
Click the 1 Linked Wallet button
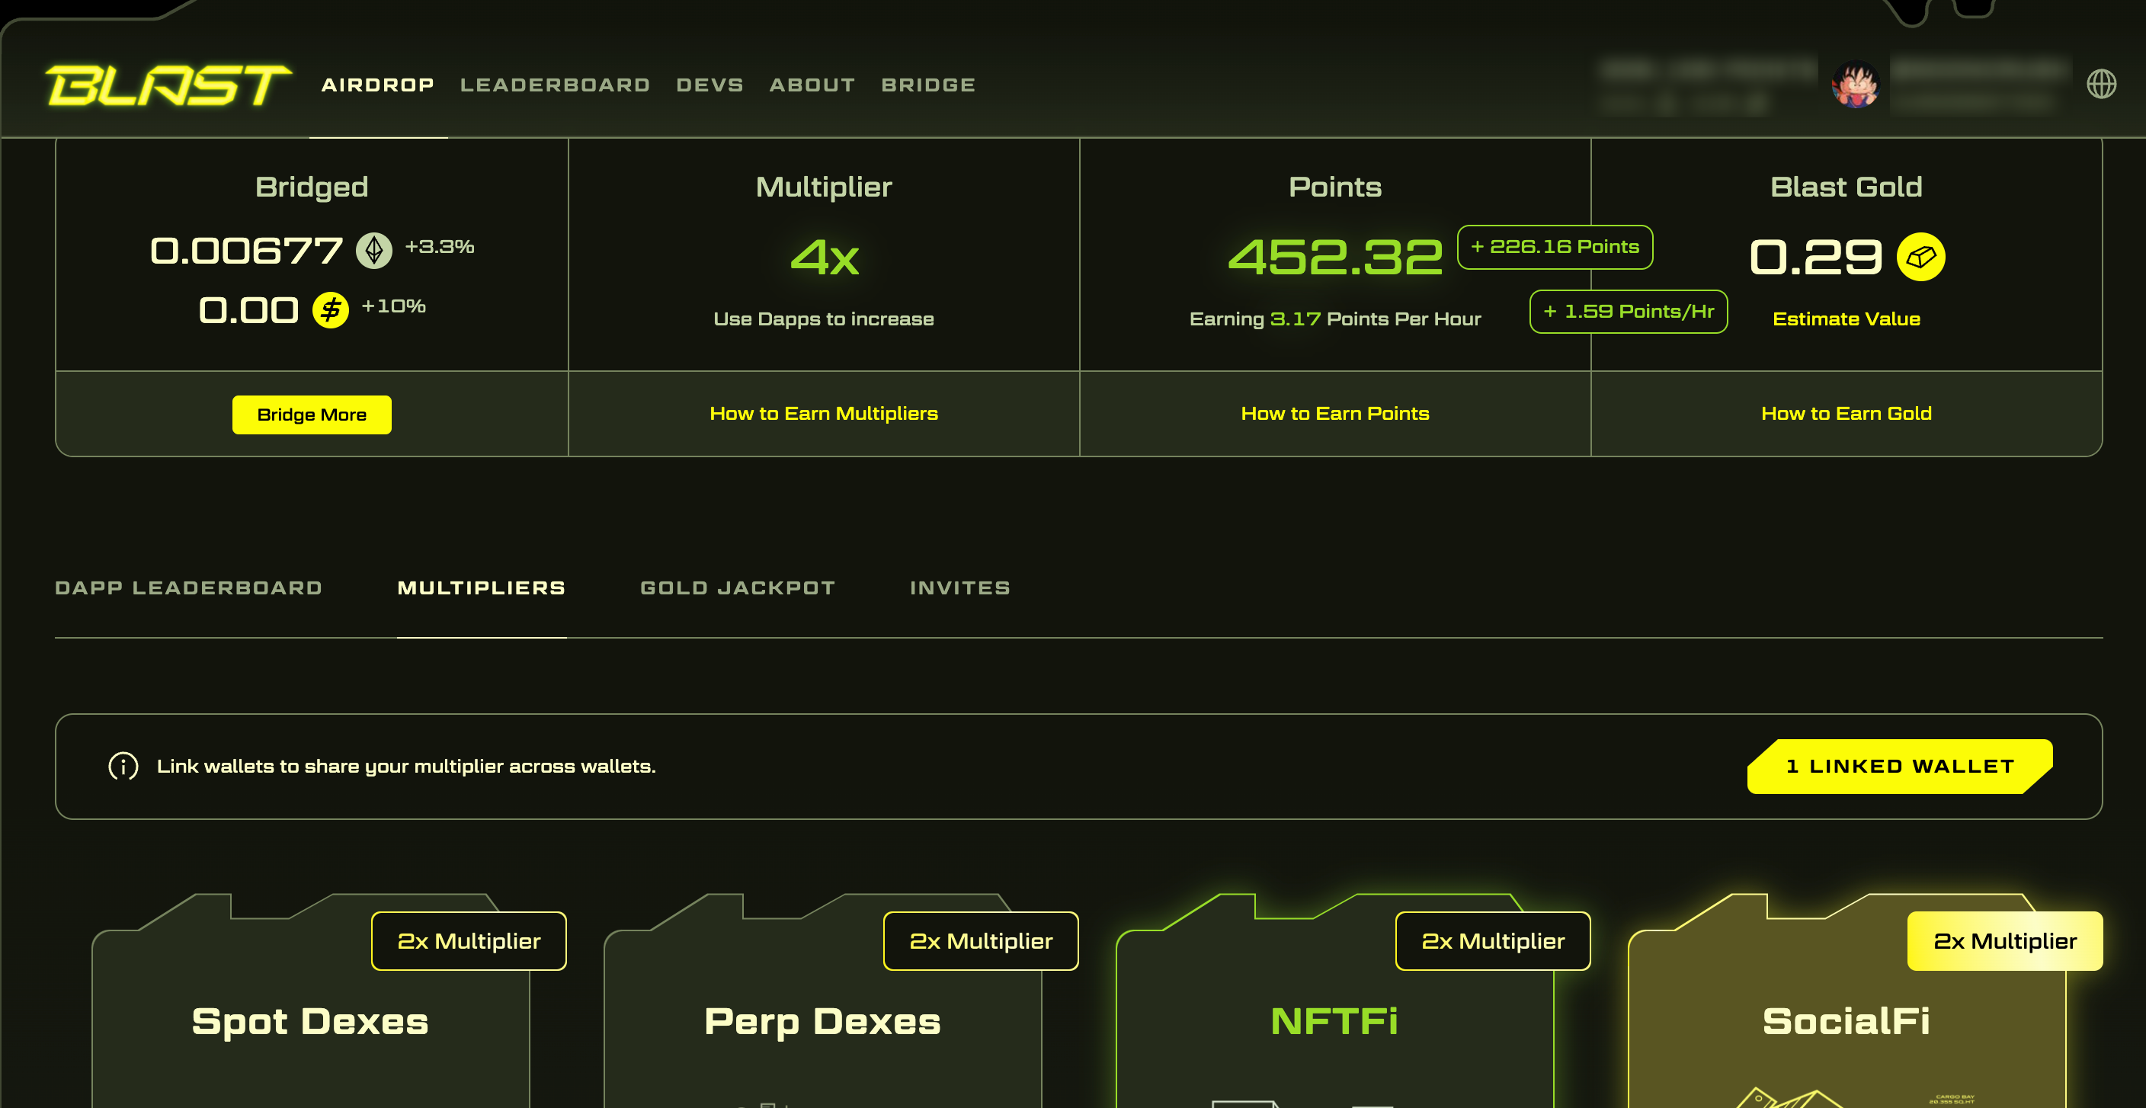1899,767
